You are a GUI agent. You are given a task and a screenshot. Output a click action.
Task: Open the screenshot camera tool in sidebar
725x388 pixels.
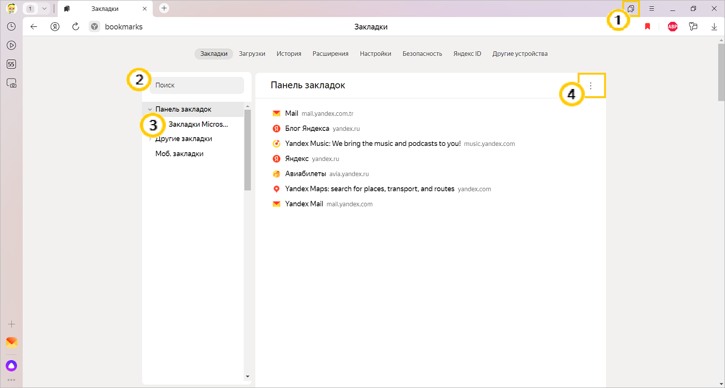point(11,83)
